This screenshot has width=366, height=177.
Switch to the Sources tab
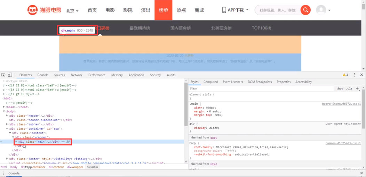[59, 75]
